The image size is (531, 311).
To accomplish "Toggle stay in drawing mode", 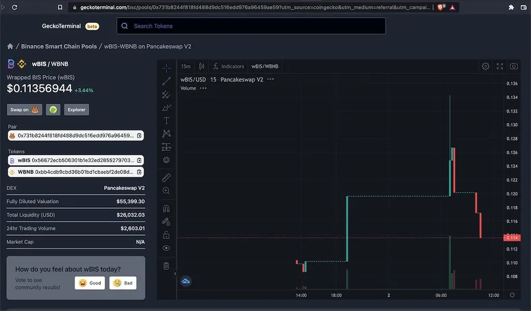I will [166, 222].
